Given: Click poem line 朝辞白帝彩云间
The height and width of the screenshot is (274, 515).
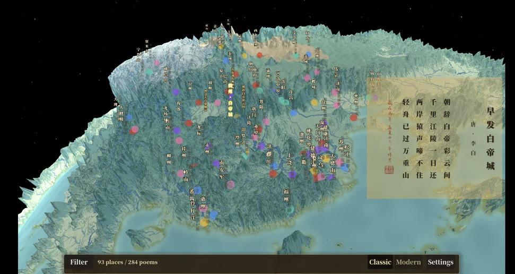Looking at the screenshot, I should click(x=447, y=139).
